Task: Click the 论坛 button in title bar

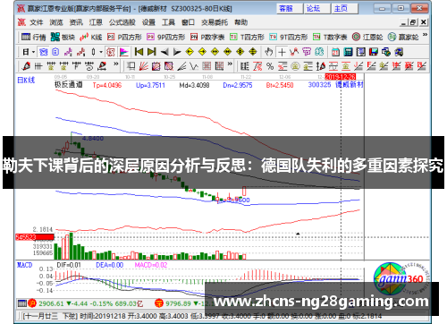Action: (316, 8)
